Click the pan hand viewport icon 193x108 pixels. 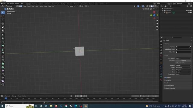157,24
